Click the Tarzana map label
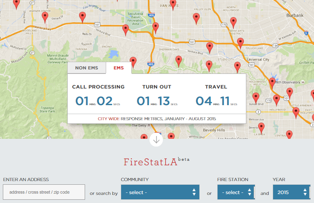The image size is (314, 203). (81, 49)
